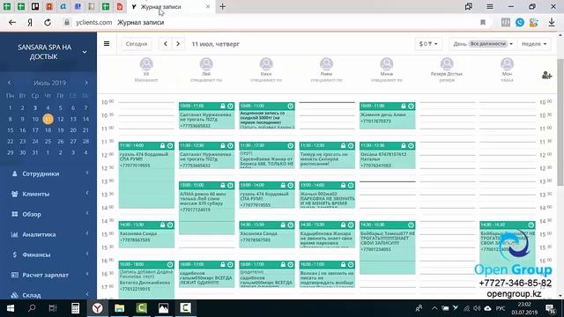Open the $0 filter dropdown
This screenshot has height=317, width=564.
[428, 44]
